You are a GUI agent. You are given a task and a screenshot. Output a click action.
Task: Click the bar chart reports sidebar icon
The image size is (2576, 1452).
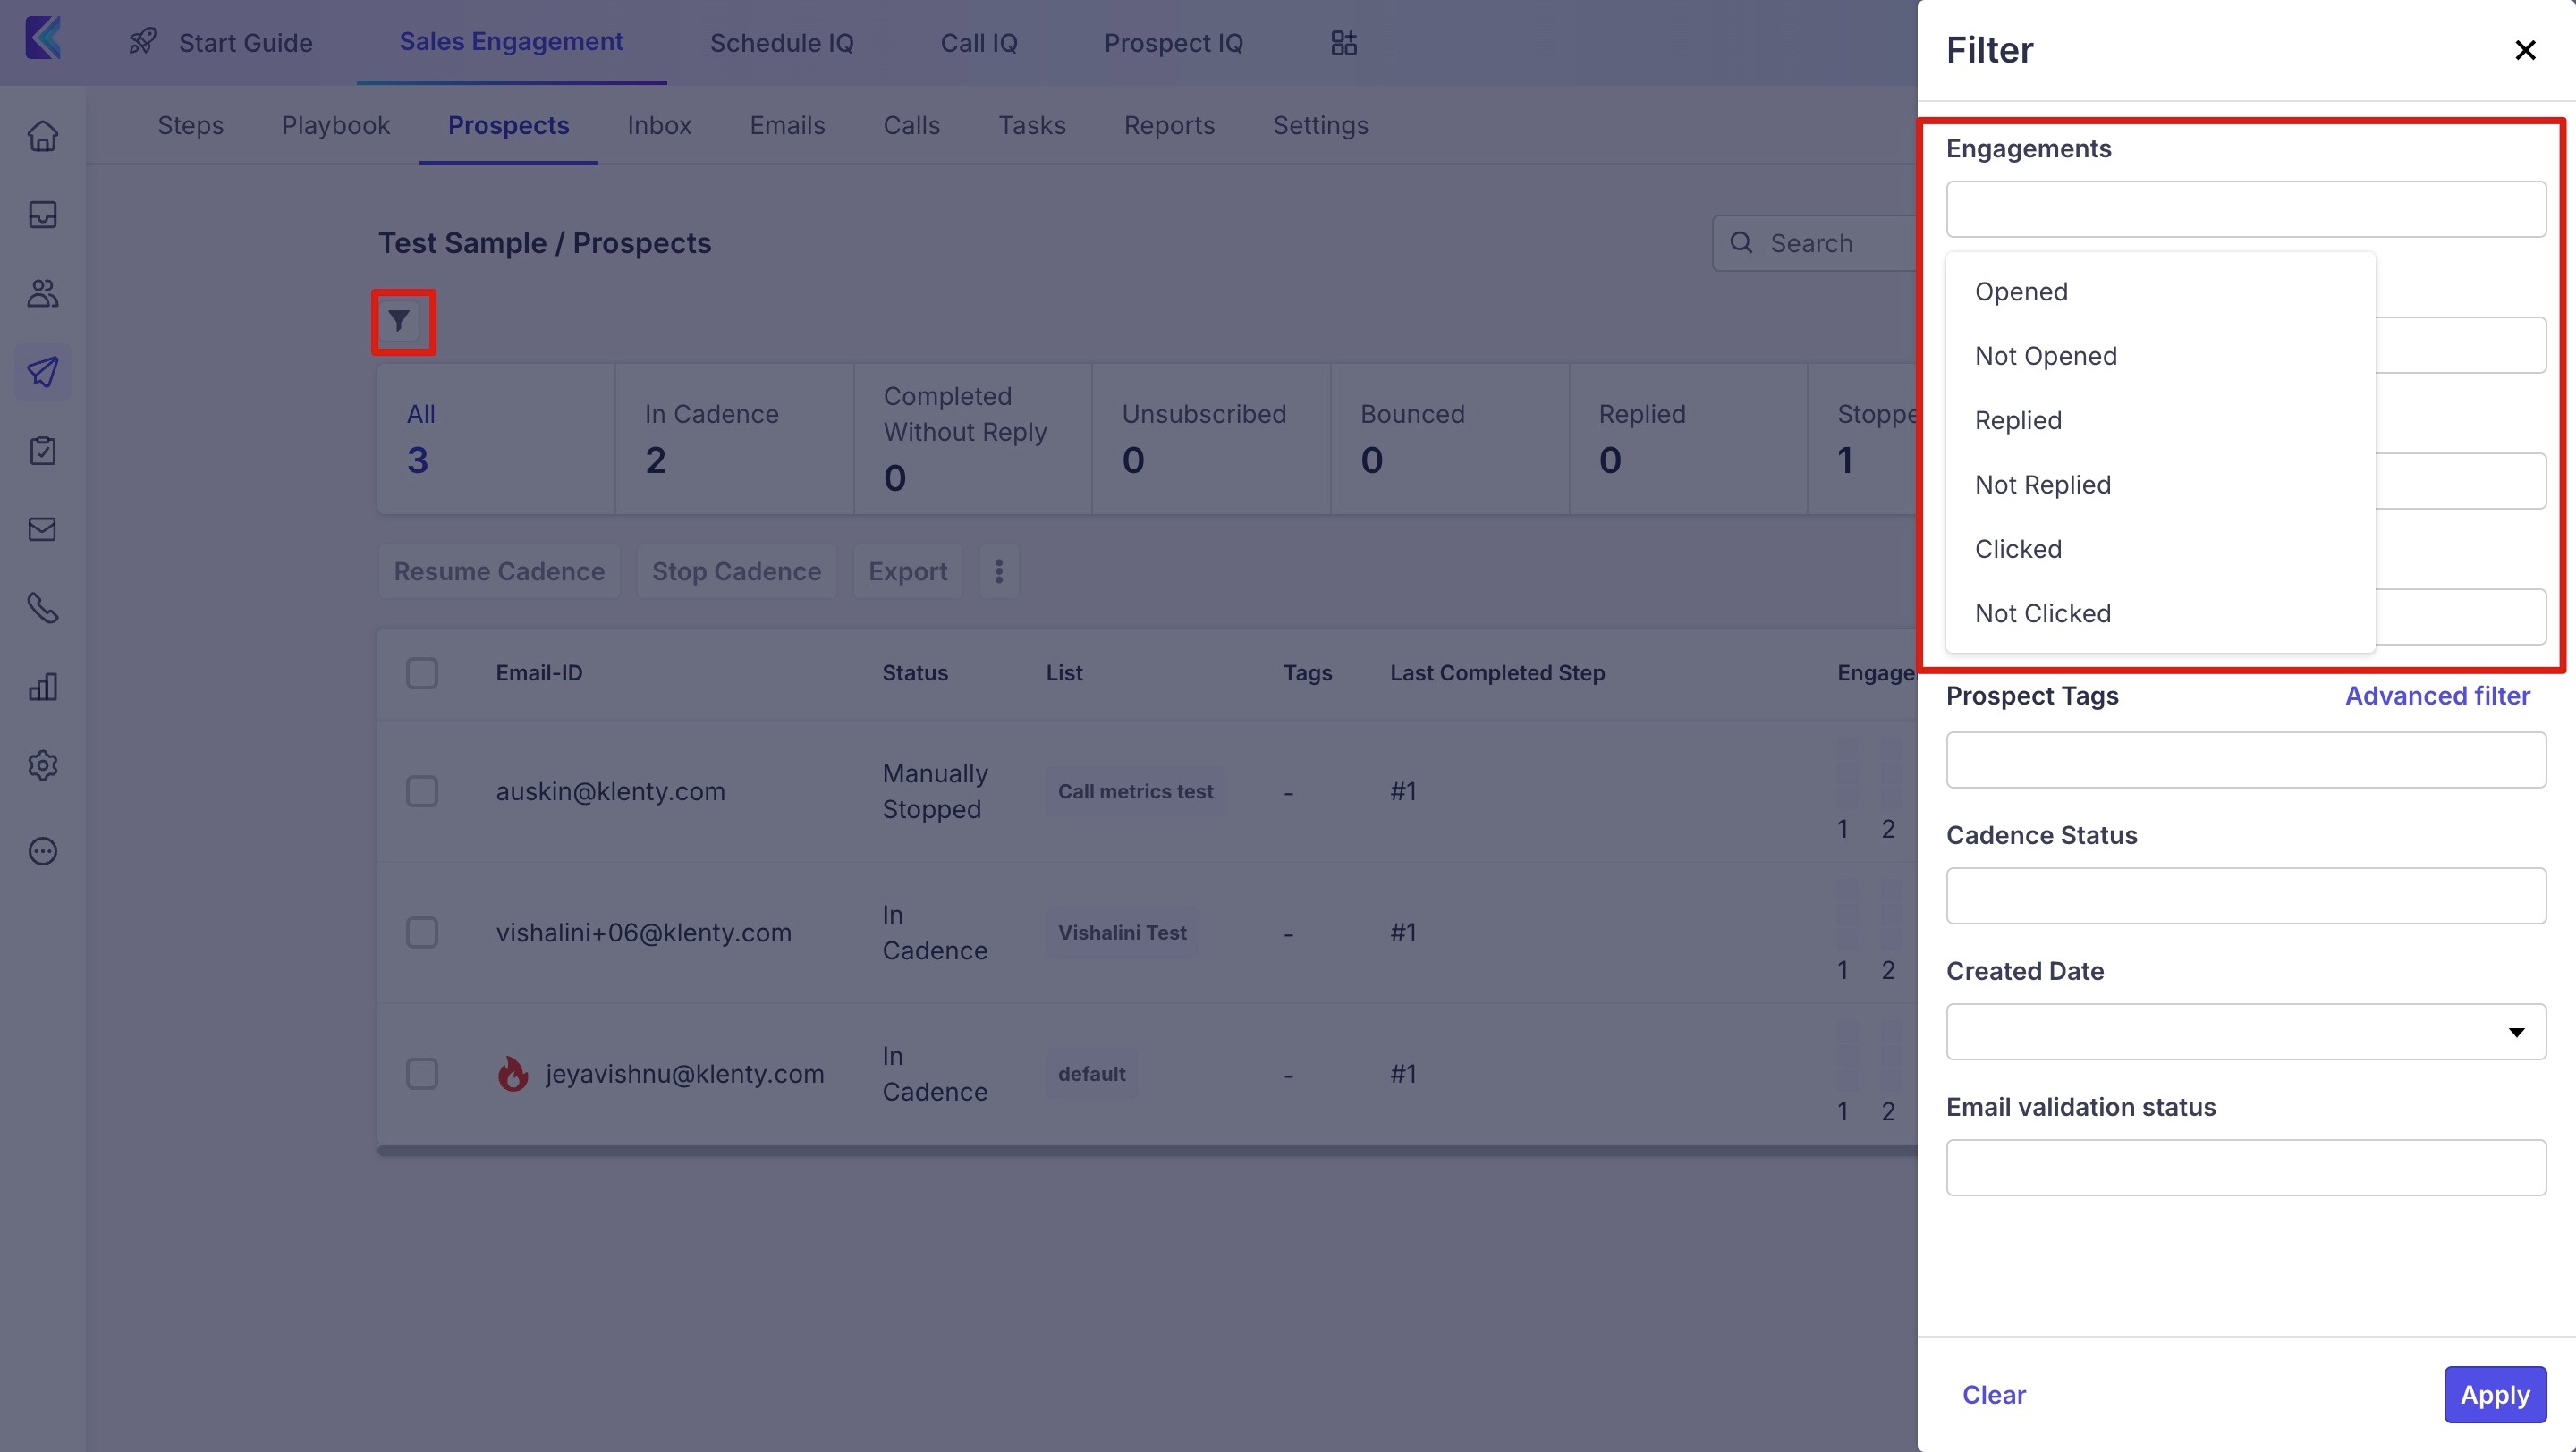pyautogui.click(x=42, y=687)
